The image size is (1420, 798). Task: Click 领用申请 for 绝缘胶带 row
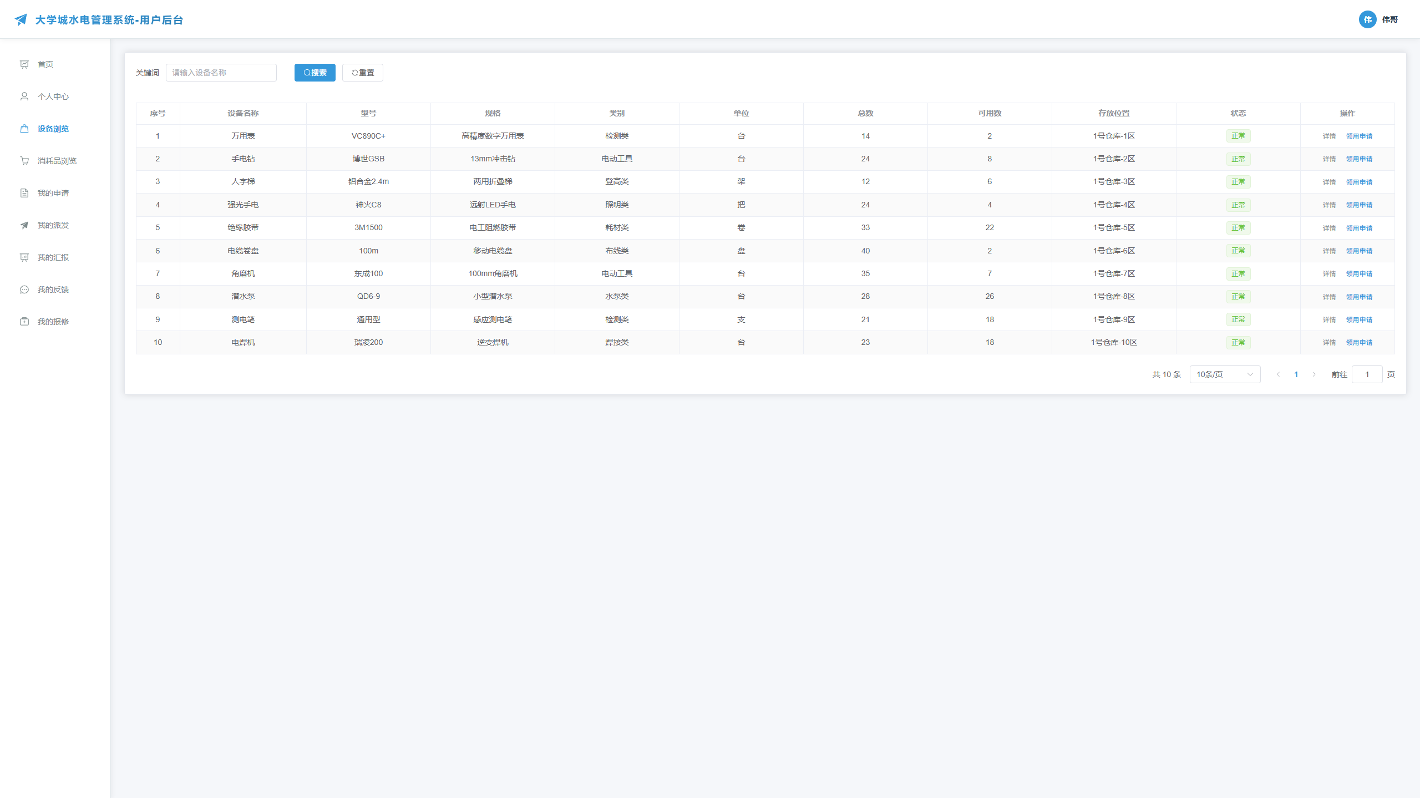pos(1359,228)
